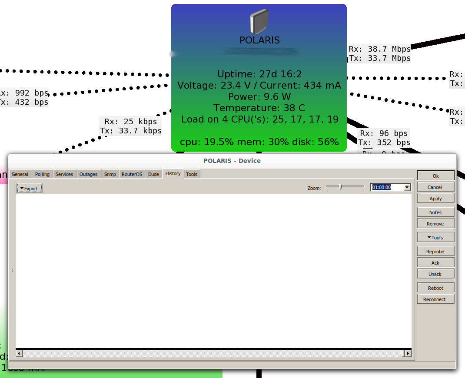Select the POLARIS device name label
Viewport: 465px width, 378px height.
click(259, 40)
